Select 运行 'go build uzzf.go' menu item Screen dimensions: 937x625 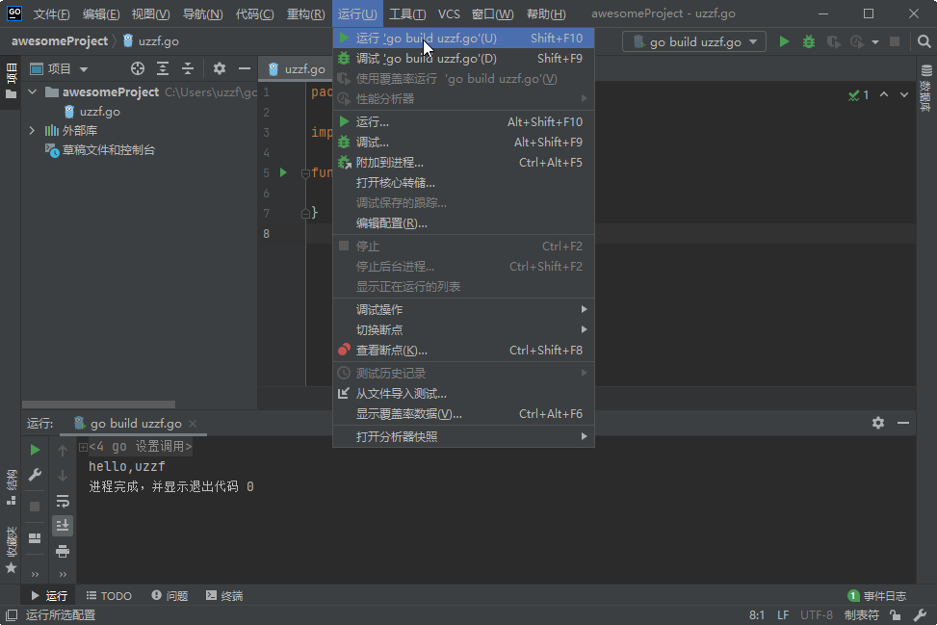tap(464, 39)
